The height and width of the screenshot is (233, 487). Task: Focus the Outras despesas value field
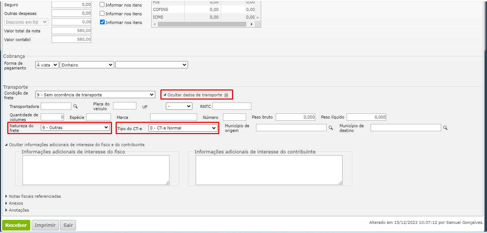pos(72,13)
